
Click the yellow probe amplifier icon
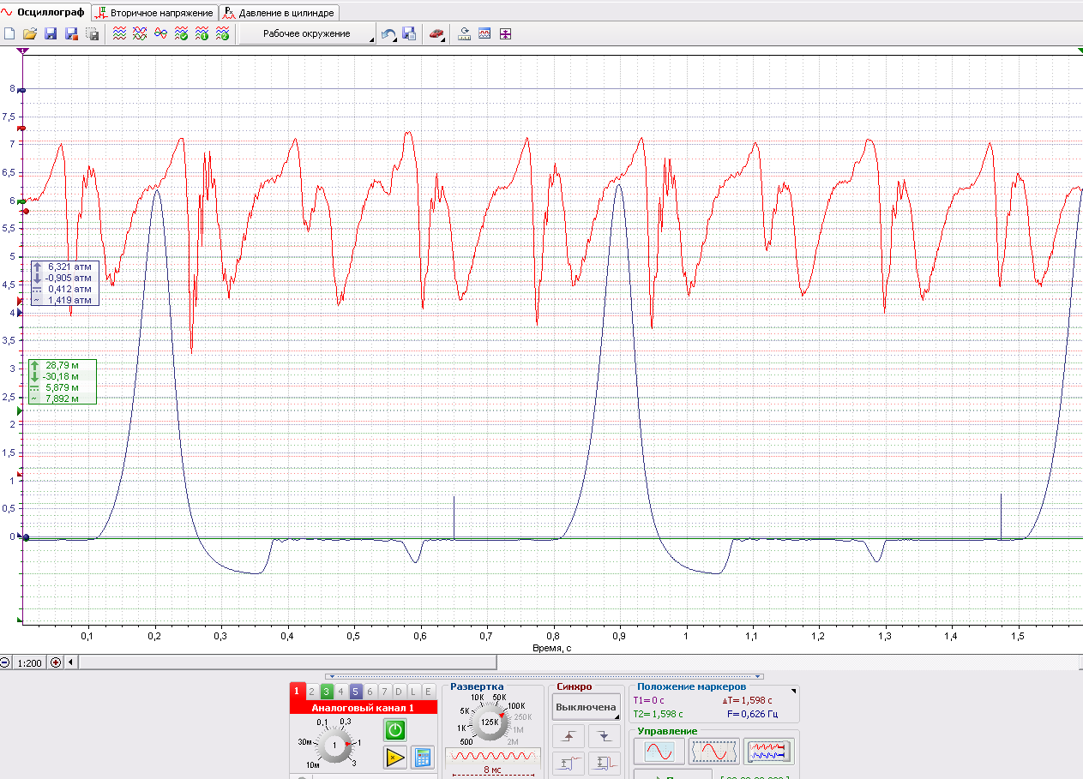394,757
